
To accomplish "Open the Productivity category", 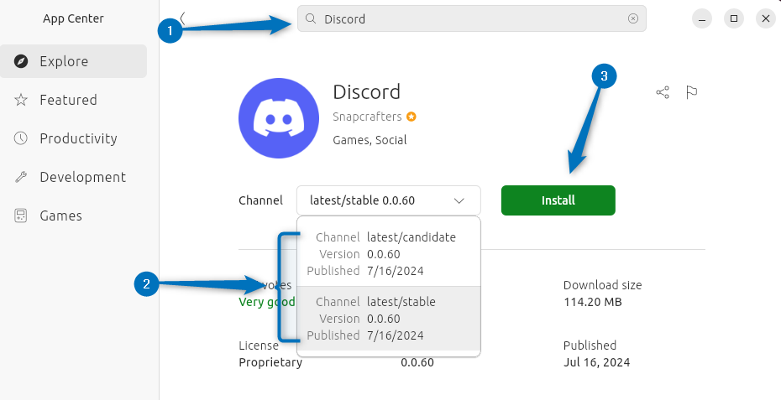I will click(x=73, y=138).
